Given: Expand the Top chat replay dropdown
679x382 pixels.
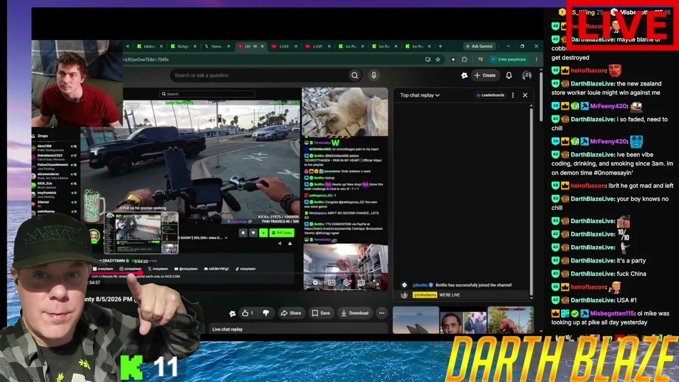Looking at the screenshot, I should click(420, 95).
